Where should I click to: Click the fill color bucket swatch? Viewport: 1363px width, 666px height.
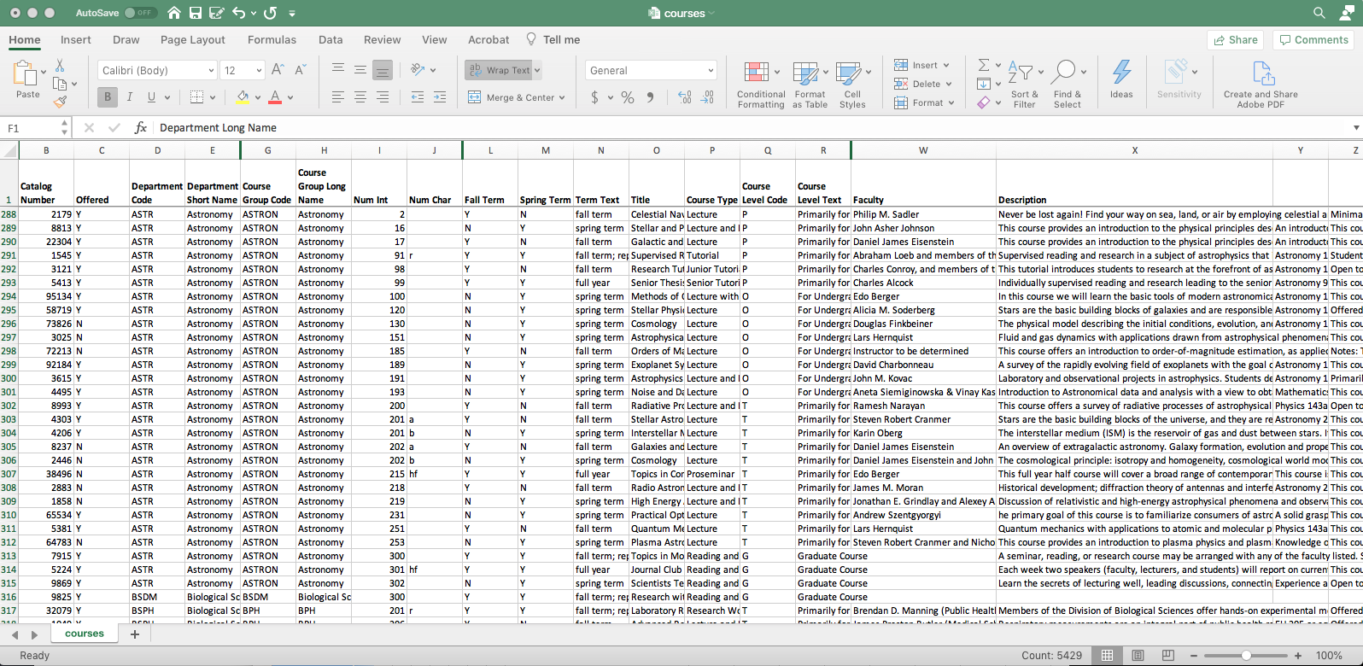tap(243, 97)
